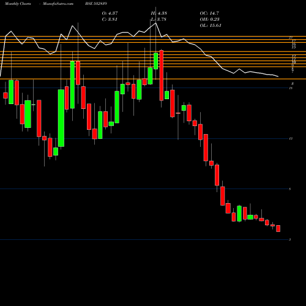Click the Monthly Charts title text
This screenshot has height=306, width=306.
[18, 4]
